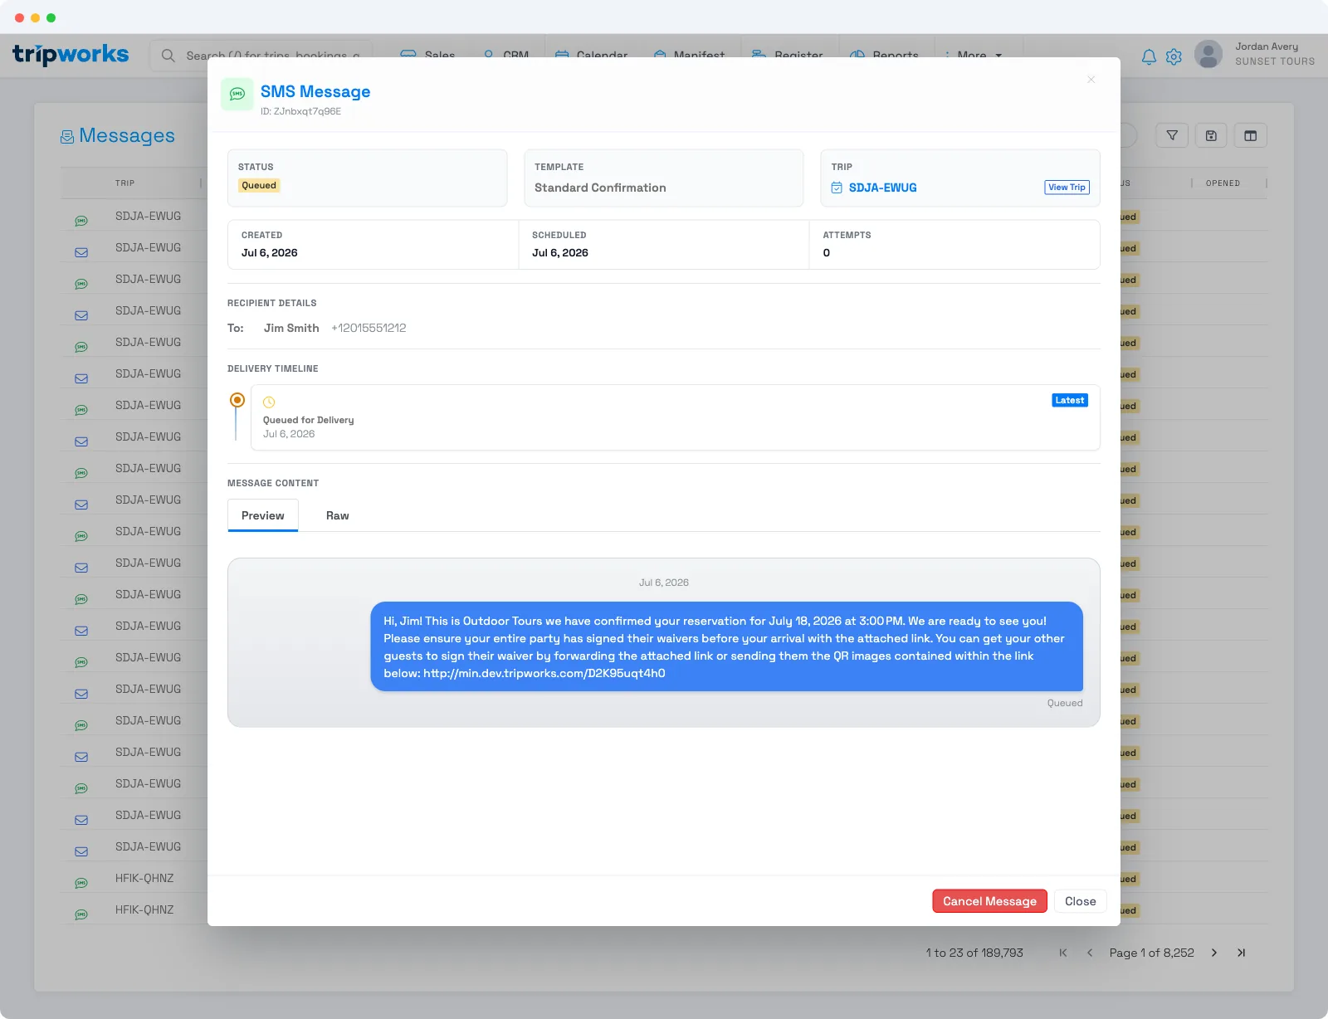Click the filter funnel icon in Messages toolbar
Screen dimensions: 1328x1019
(x=1172, y=135)
